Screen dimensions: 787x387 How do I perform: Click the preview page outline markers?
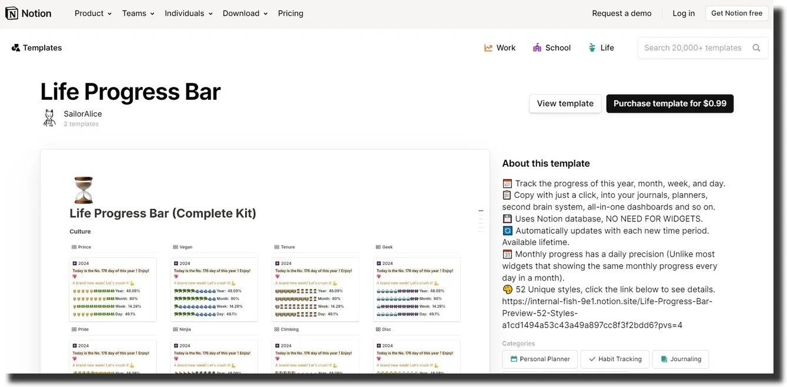(481, 220)
